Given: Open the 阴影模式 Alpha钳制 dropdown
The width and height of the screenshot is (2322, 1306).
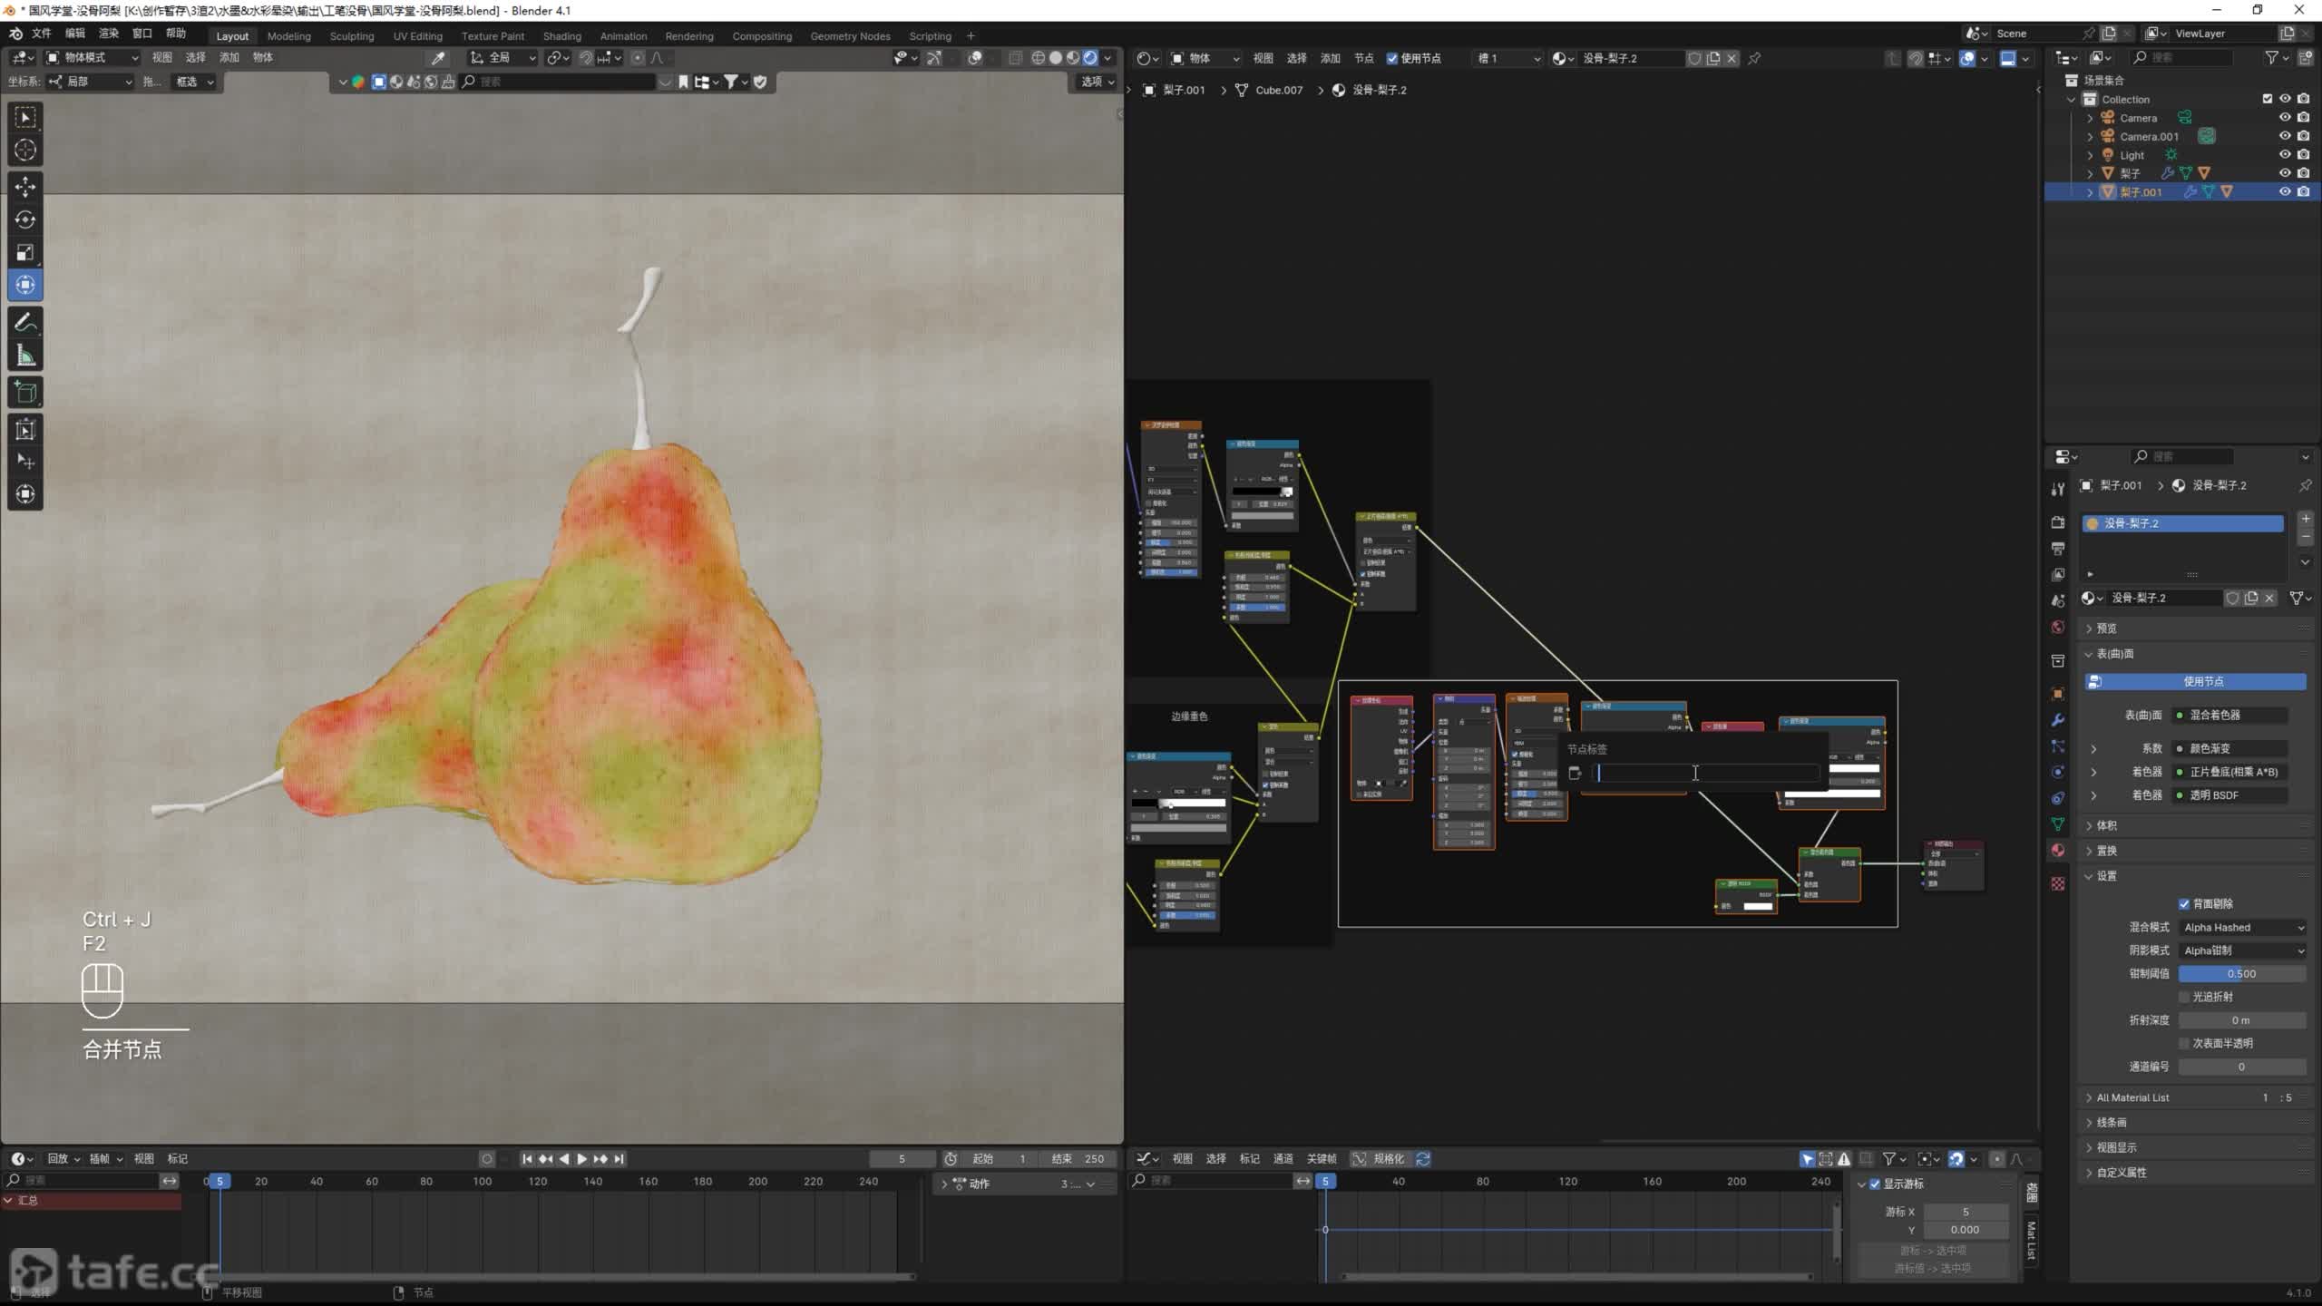Looking at the screenshot, I should [x=2242, y=950].
